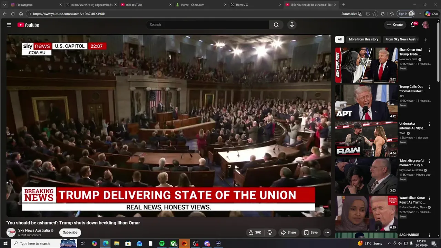
Task: Open Watch Ilhan Omar React thumbnail
Action: click(x=366, y=213)
